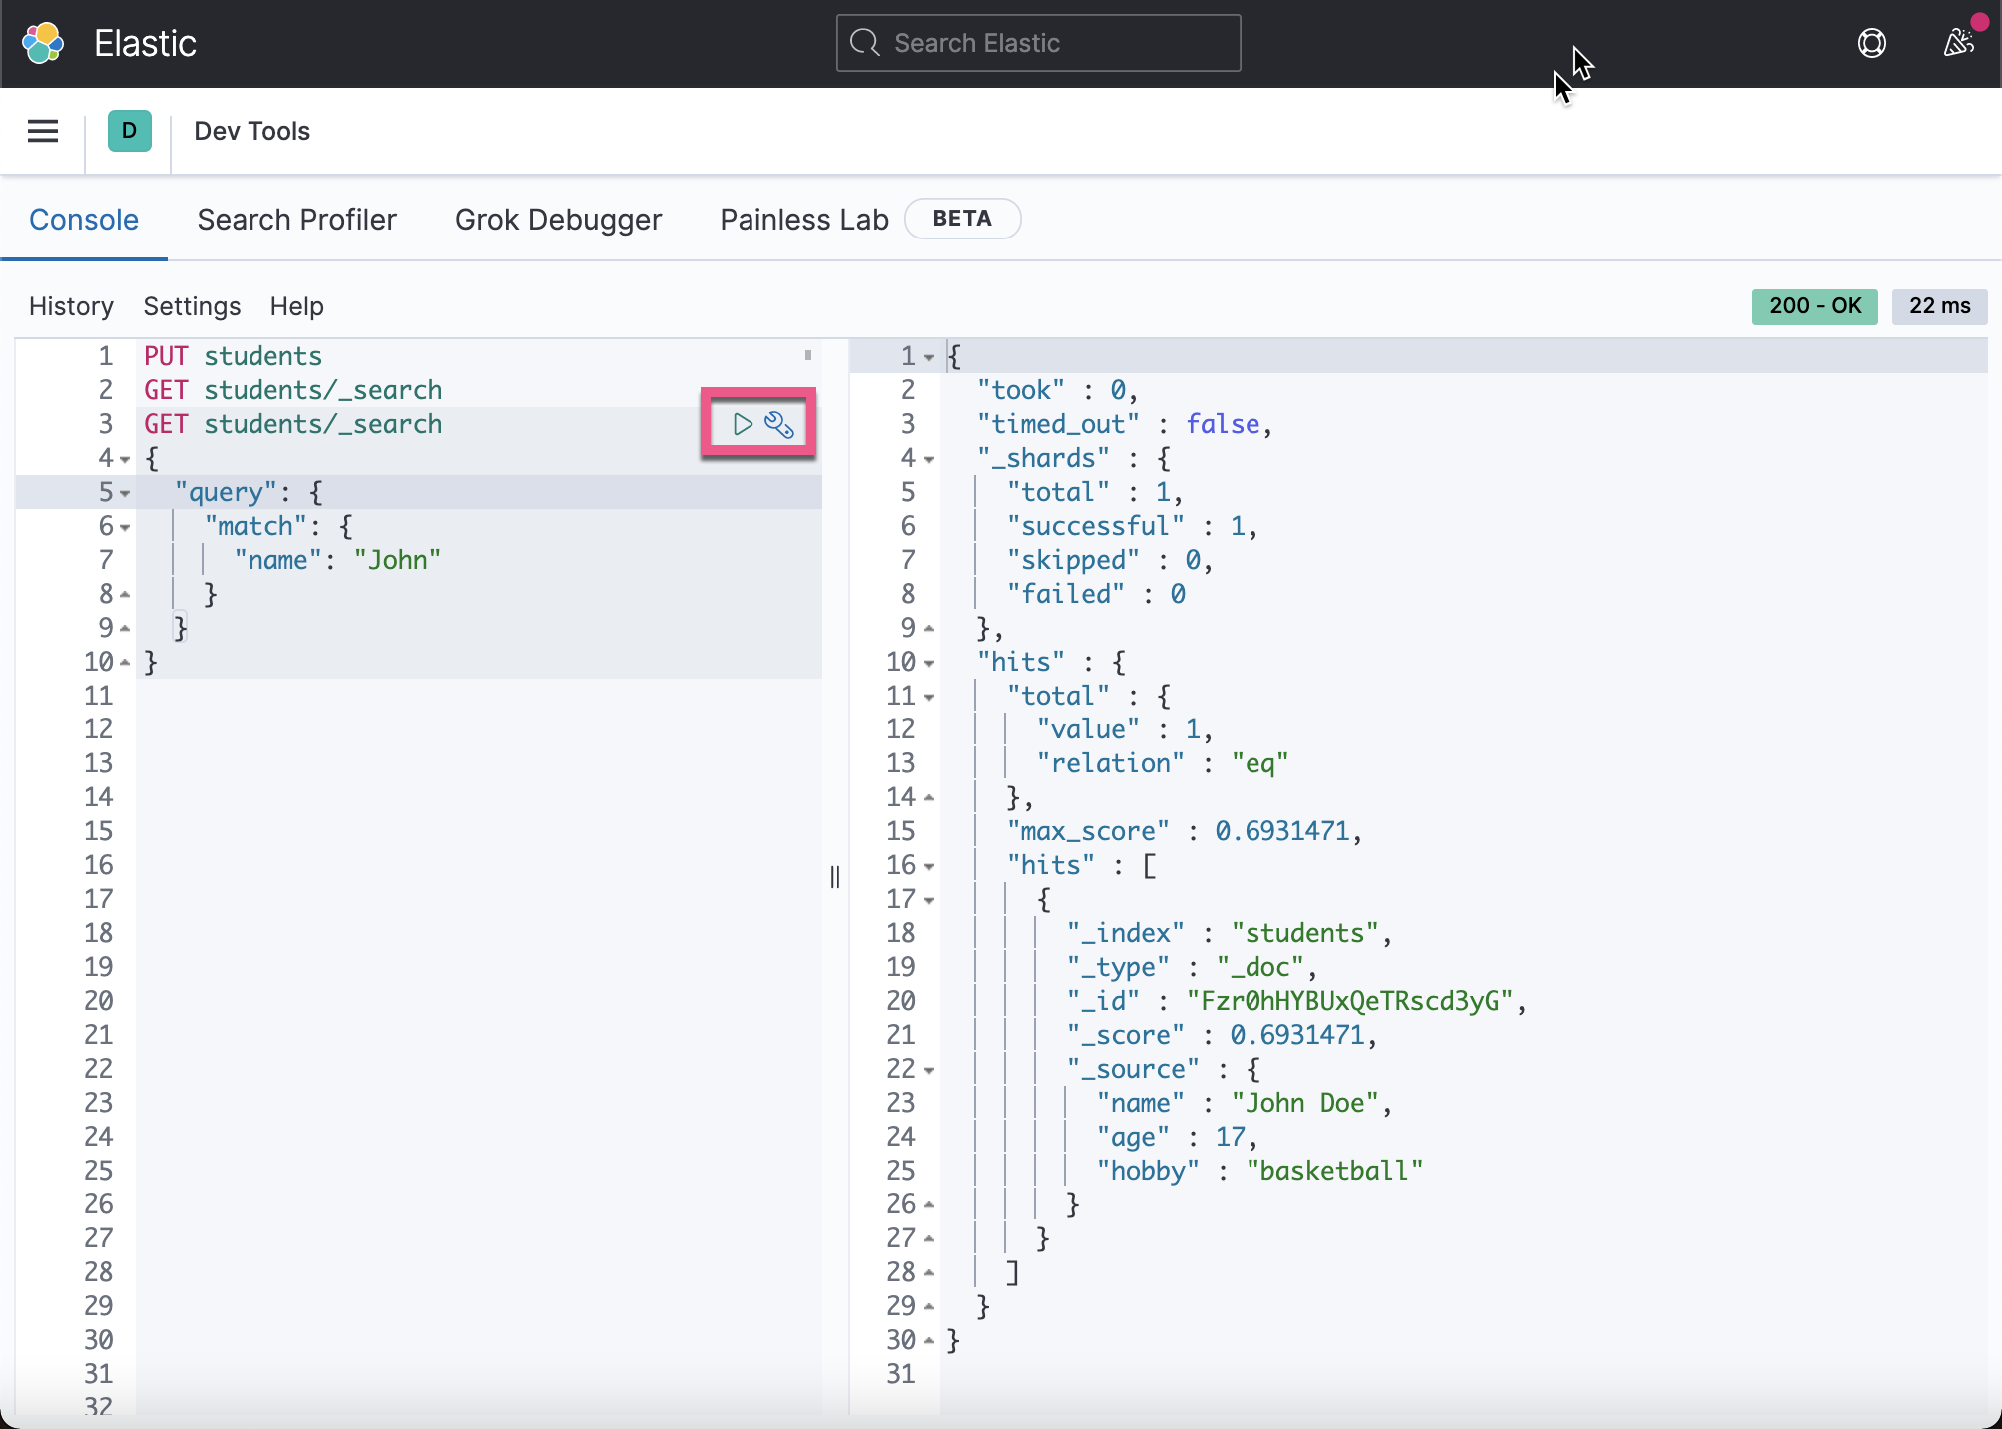2002x1429 pixels.
Task: Click the panel resize divider handle
Action: 835,876
